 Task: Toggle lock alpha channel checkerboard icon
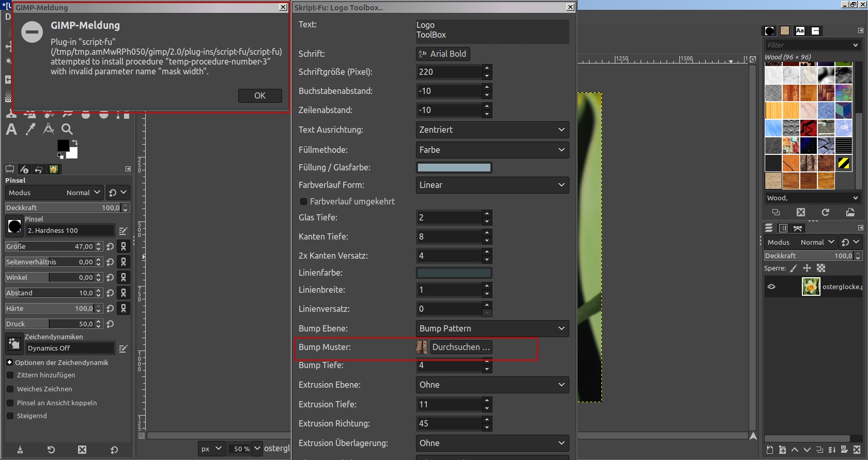[x=821, y=268]
